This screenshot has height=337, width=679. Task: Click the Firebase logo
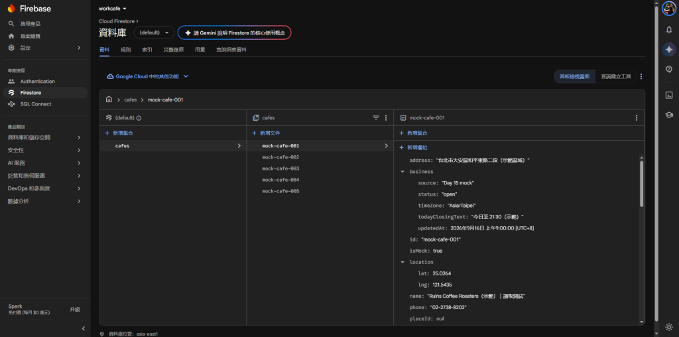(29, 9)
